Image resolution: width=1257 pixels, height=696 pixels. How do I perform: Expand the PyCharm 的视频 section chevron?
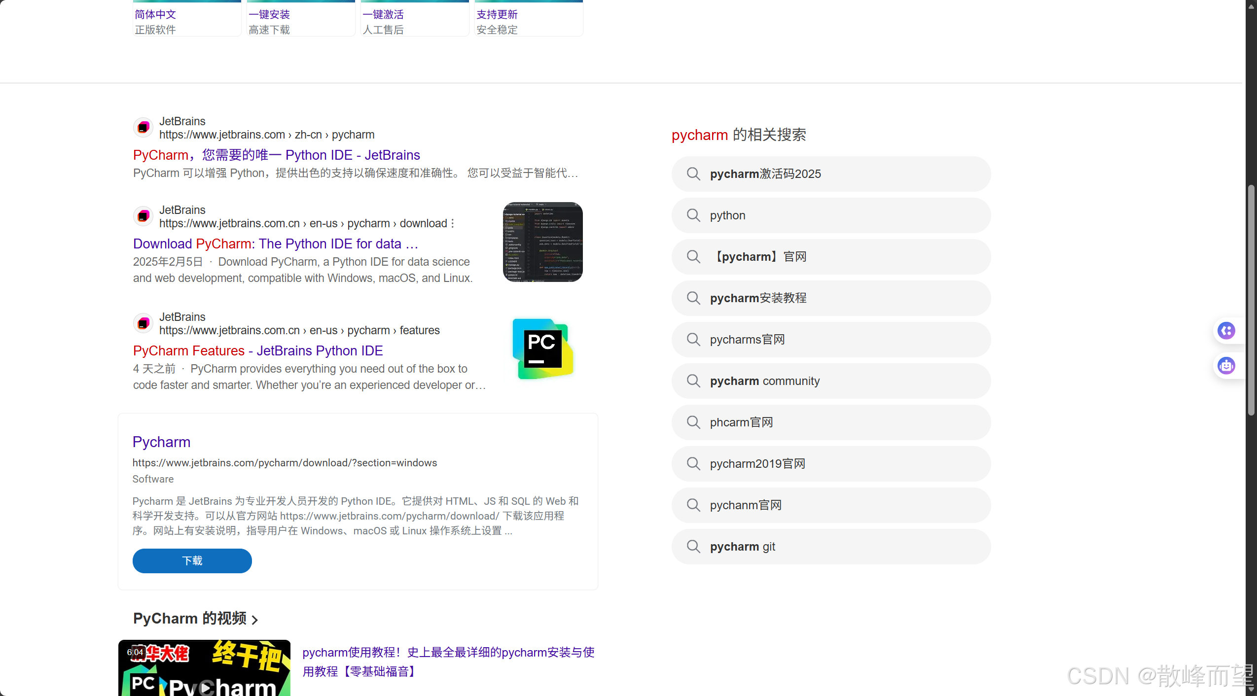(x=255, y=620)
